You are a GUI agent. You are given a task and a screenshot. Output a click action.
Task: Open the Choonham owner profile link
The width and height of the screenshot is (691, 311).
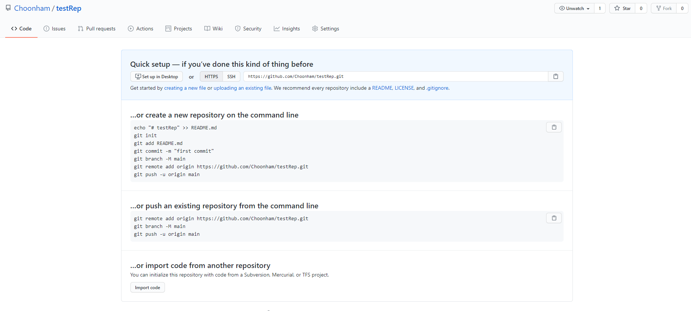pos(32,8)
